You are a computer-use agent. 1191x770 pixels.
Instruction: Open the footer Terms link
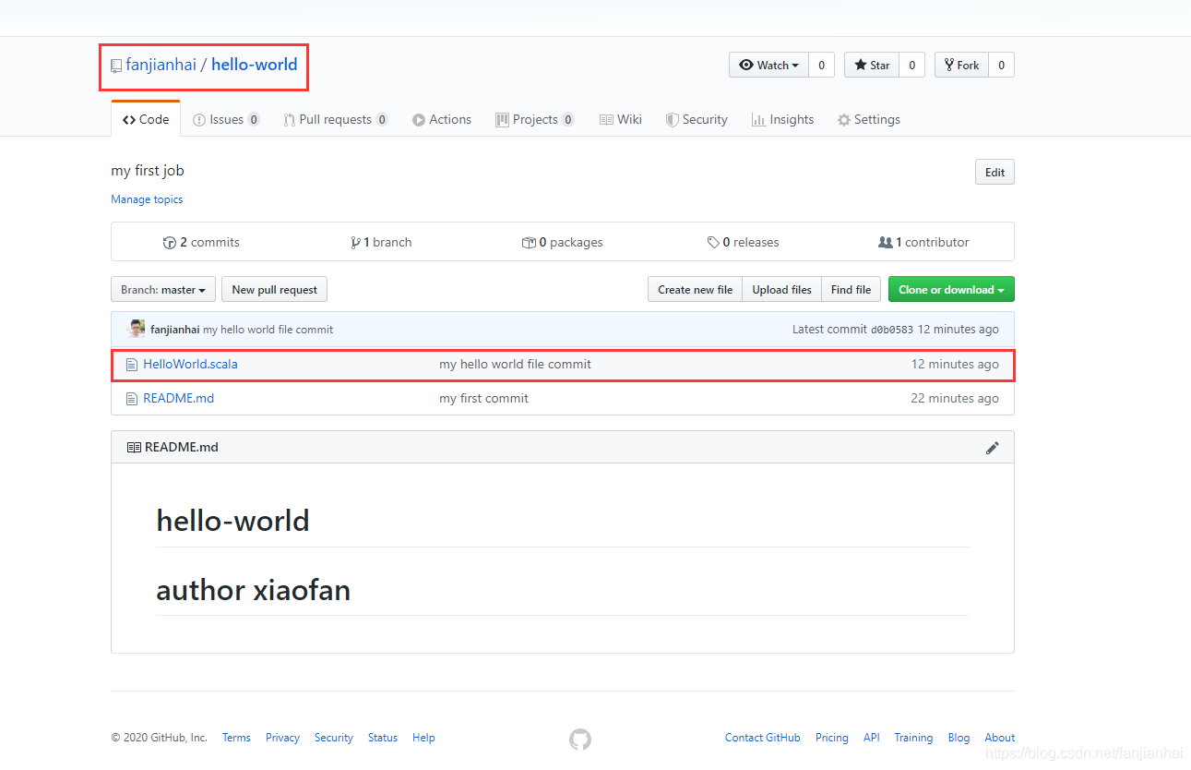point(236,738)
